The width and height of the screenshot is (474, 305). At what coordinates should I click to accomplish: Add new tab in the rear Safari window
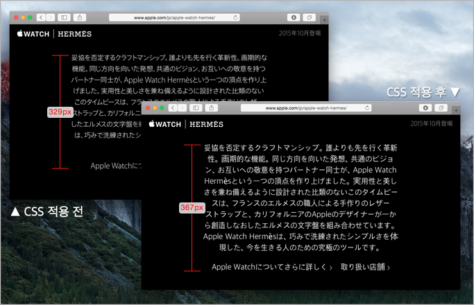324,20
